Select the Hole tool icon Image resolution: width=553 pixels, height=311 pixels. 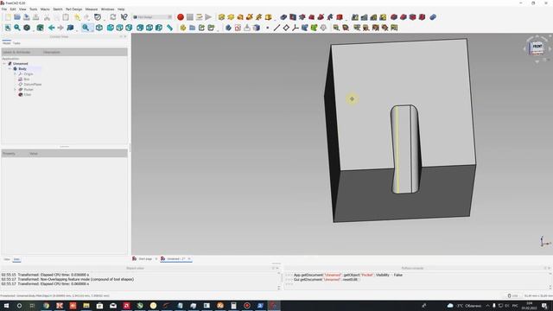point(293,17)
